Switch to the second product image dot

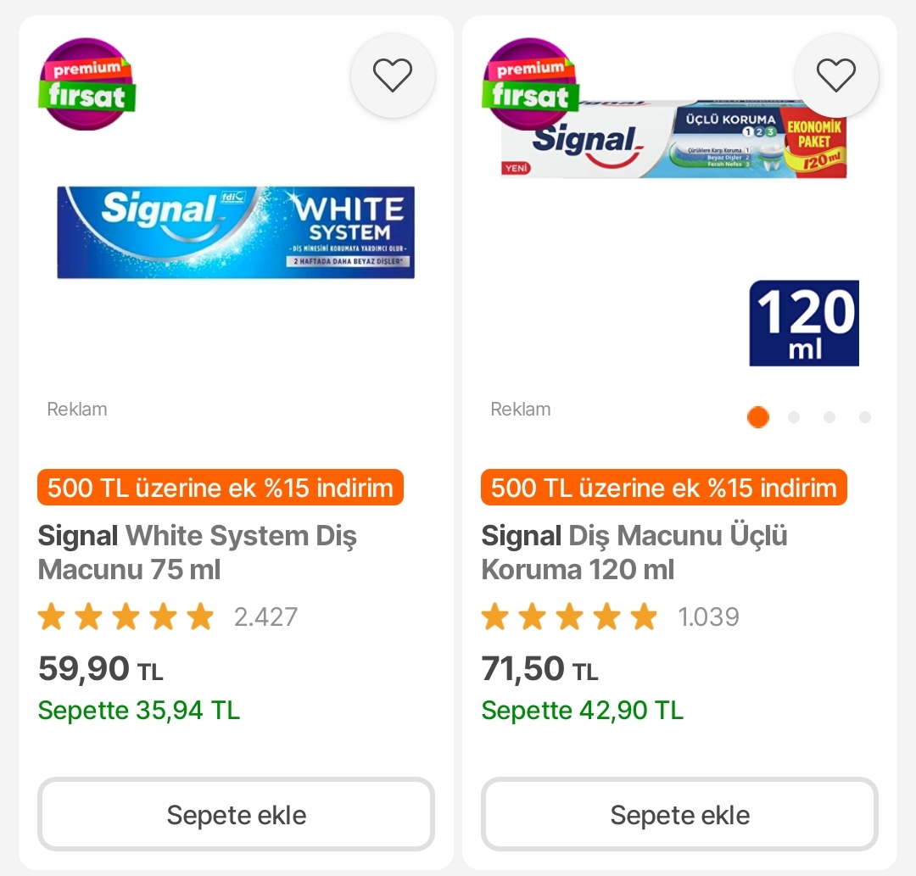click(794, 417)
